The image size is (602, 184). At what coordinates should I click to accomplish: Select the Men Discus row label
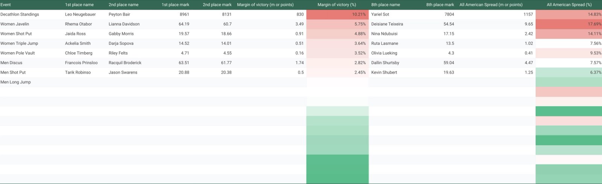click(x=11, y=63)
